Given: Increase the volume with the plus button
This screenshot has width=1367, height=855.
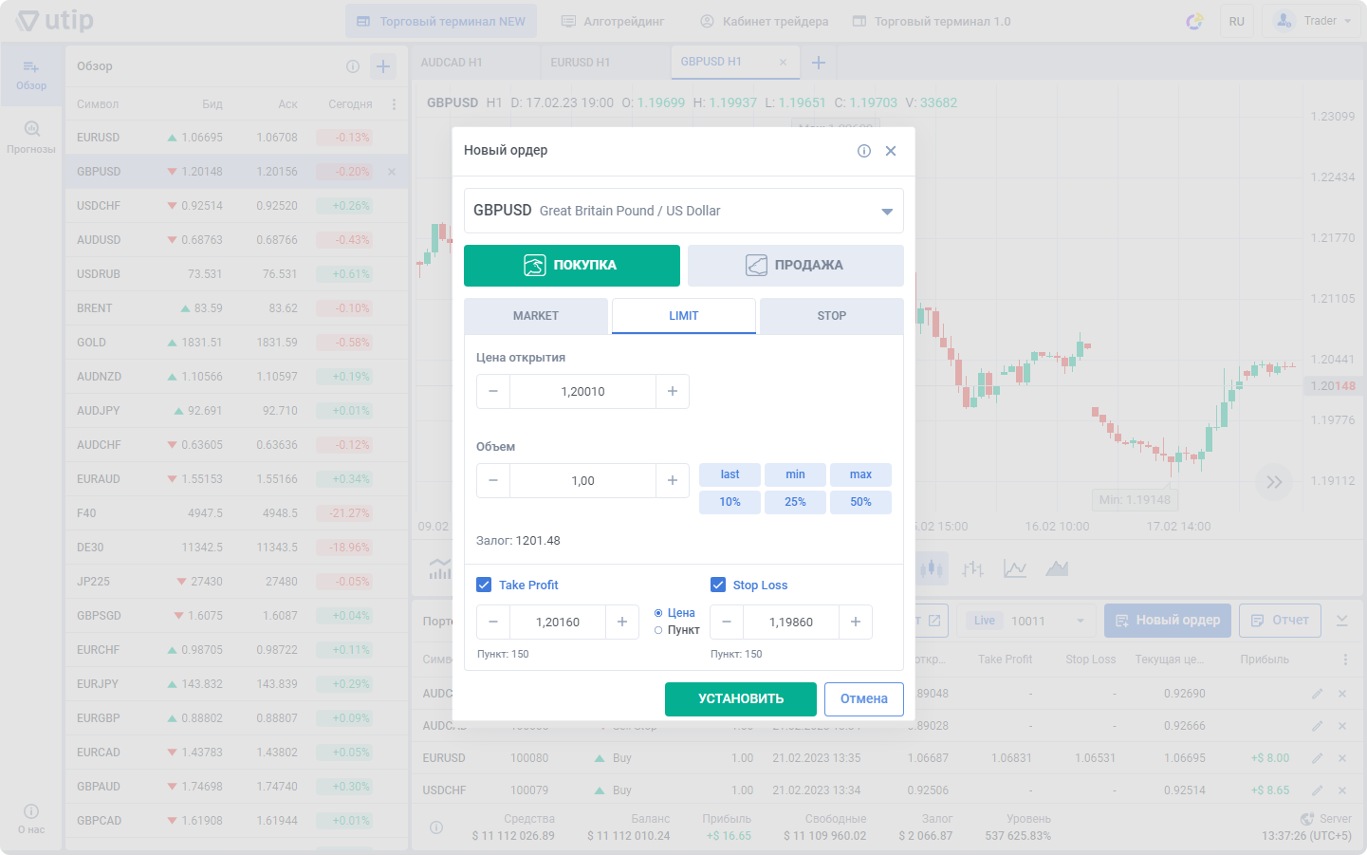Looking at the screenshot, I should (673, 480).
